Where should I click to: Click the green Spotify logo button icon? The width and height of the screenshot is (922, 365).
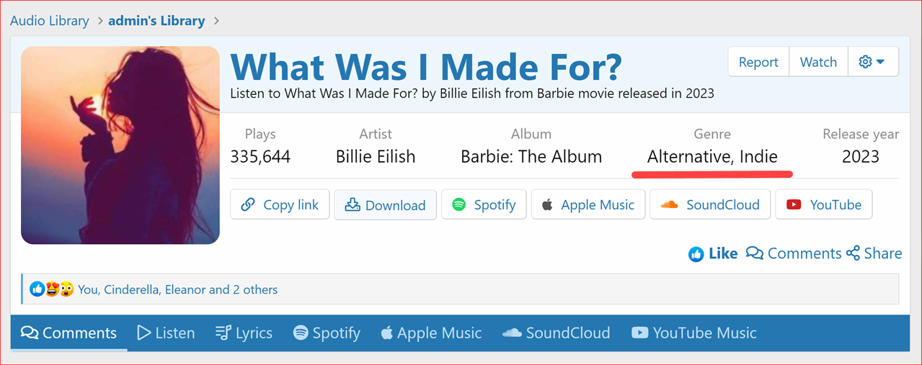pyautogui.click(x=459, y=205)
